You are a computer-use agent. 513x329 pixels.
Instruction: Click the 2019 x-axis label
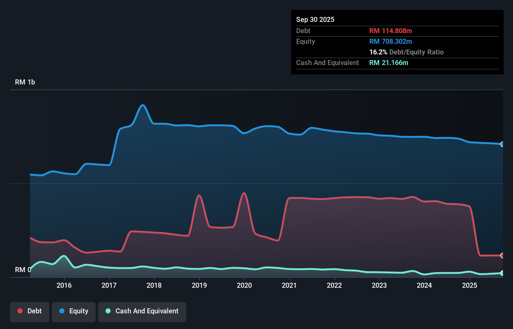pyautogui.click(x=199, y=285)
